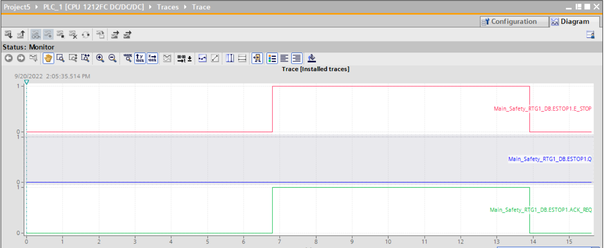Click the delete installed trace icon

pyautogui.click(x=73, y=34)
